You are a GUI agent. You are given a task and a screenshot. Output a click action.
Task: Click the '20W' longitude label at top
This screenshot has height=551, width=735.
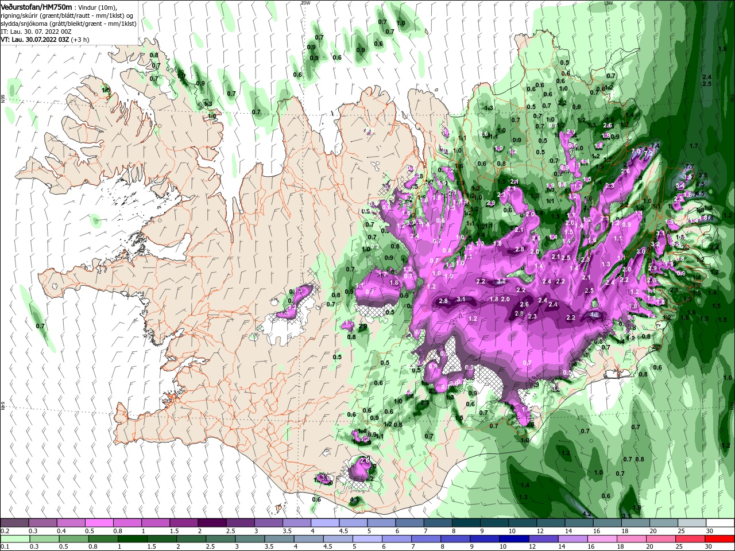click(305, 3)
